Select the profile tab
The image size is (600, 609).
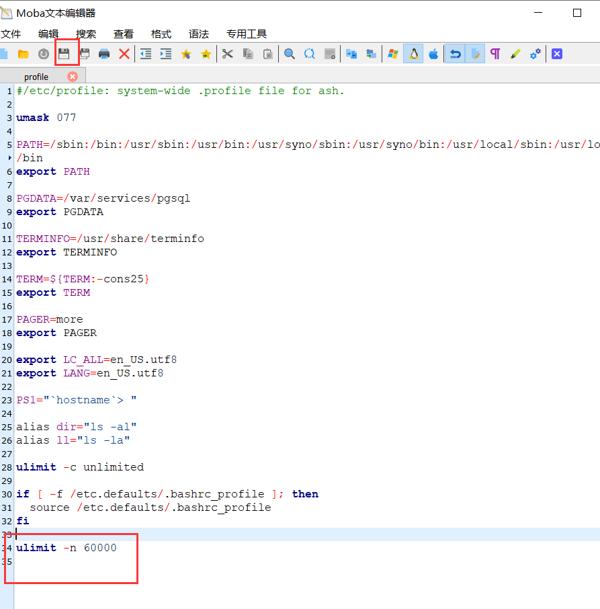click(36, 77)
